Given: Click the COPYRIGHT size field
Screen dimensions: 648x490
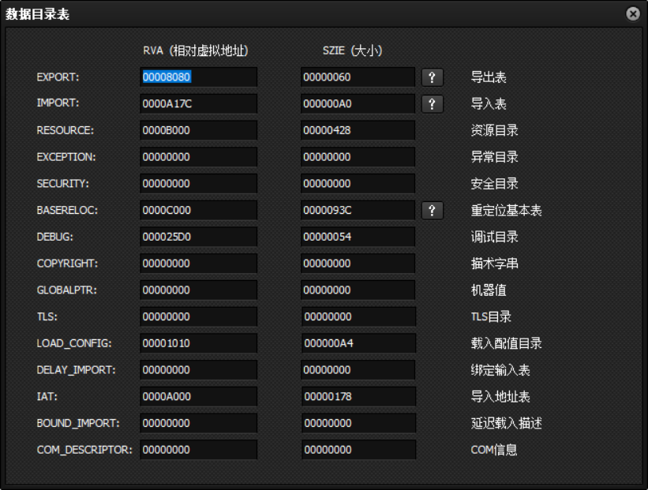Looking at the screenshot, I should [358, 264].
